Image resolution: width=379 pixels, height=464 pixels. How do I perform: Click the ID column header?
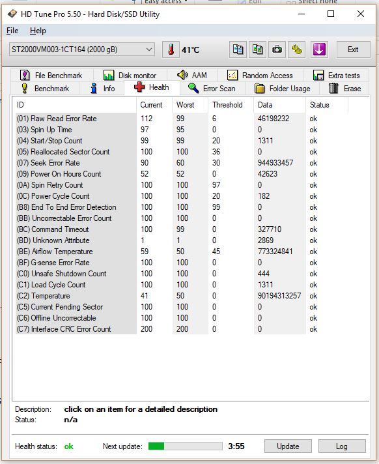click(74, 105)
